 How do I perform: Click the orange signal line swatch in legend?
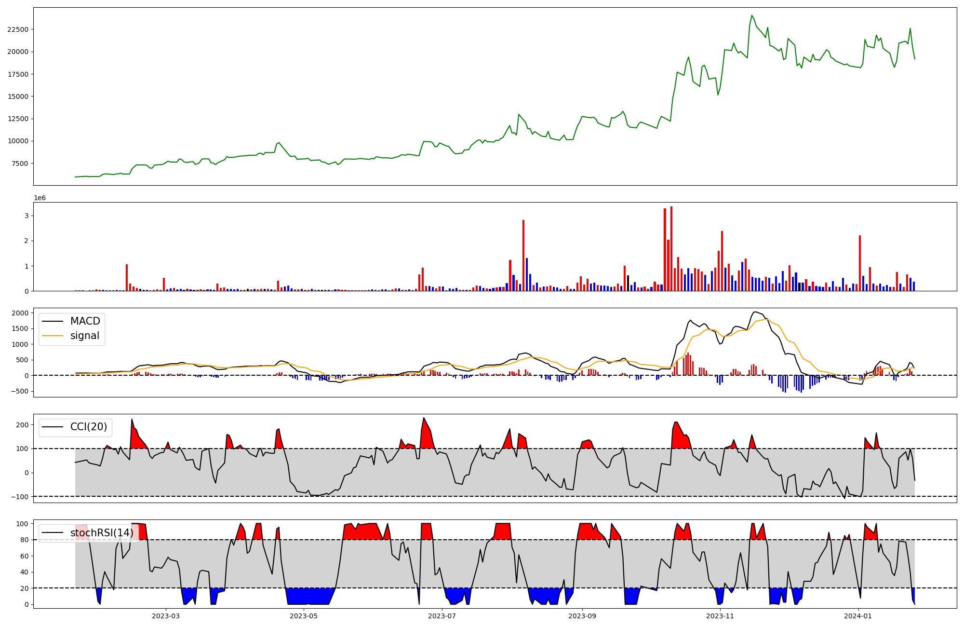(53, 336)
